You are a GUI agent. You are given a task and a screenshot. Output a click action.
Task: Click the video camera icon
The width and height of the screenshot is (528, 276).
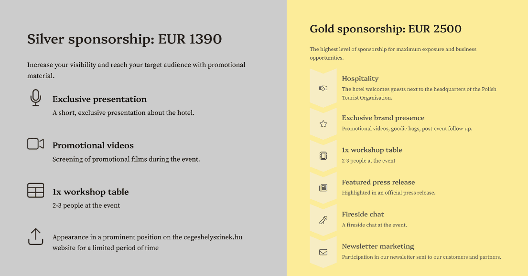click(35, 144)
